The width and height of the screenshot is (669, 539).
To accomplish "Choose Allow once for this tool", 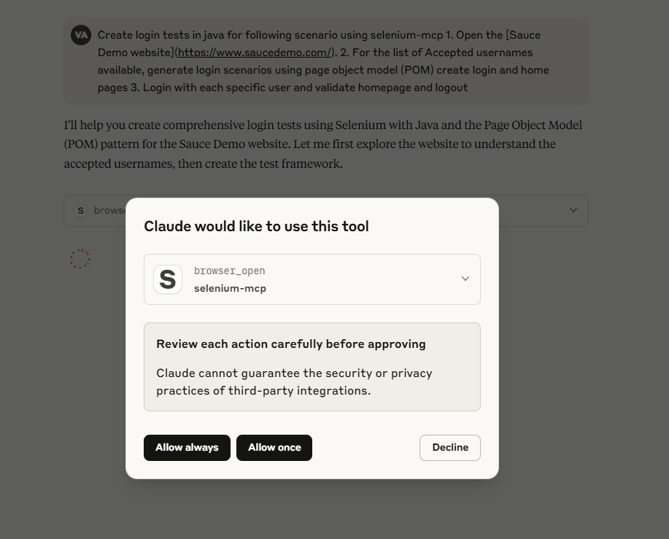I will point(274,448).
